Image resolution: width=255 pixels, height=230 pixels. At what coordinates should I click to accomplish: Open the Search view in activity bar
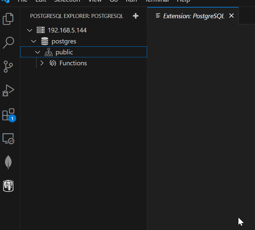coord(8,43)
